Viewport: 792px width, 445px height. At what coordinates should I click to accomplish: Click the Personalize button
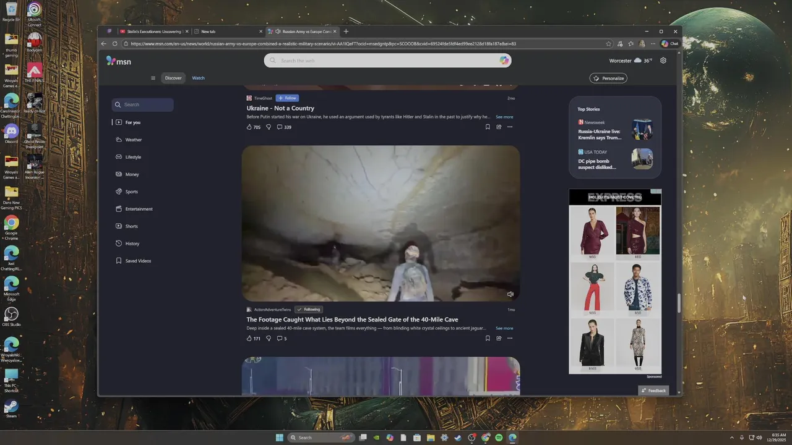[608, 78]
